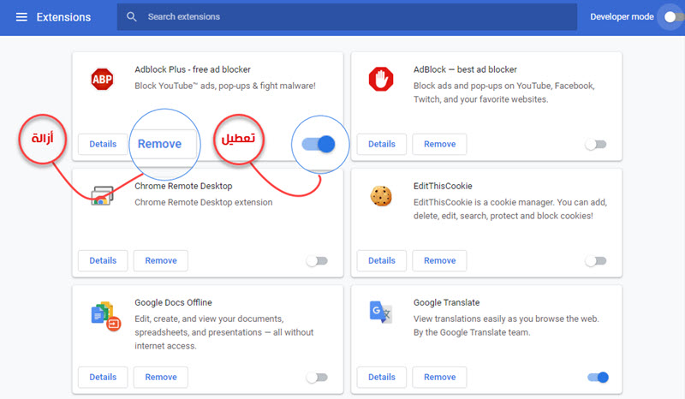The width and height of the screenshot is (685, 399).
Task: Click 'Adblock Plus - free ad blocker' title
Action: click(193, 69)
